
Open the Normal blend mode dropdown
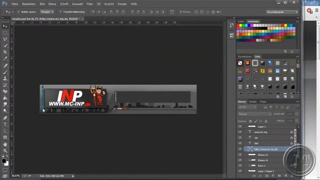point(254,114)
